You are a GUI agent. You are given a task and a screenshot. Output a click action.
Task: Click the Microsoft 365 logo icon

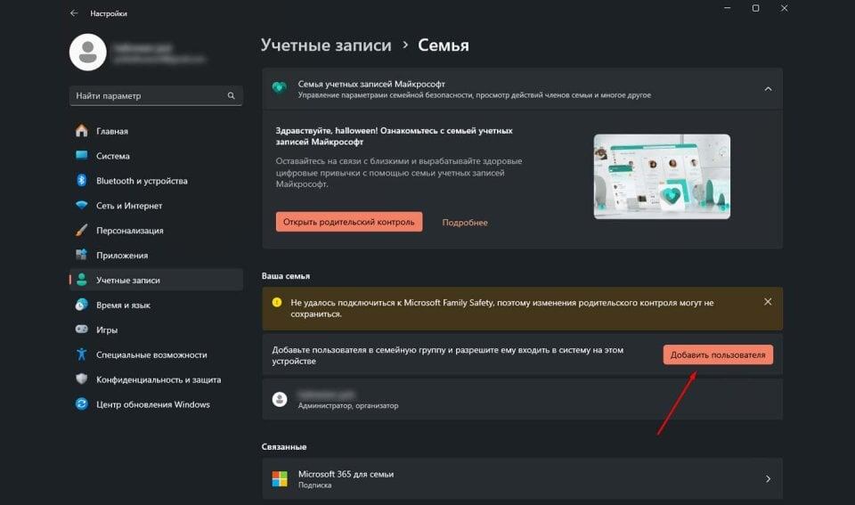[280, 479]
